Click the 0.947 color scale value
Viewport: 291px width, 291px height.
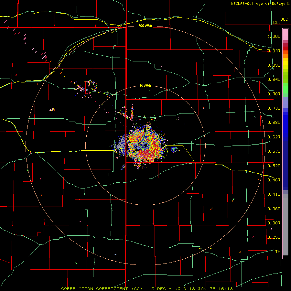point(274,51)
